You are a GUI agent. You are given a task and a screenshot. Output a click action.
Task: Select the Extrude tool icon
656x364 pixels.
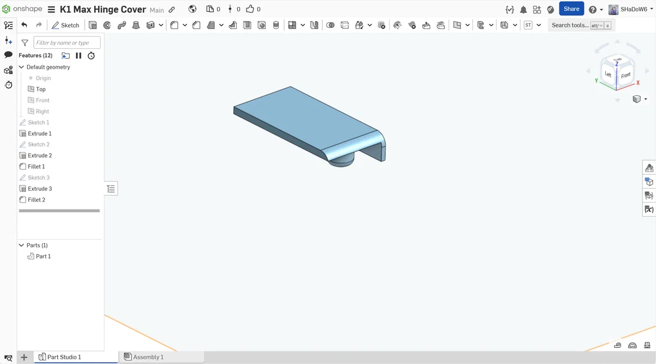[93, 25]
